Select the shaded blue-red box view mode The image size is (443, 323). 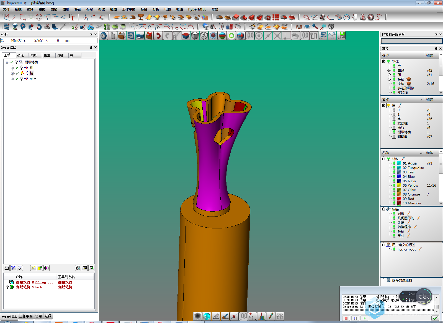click(x=186, y=36)
